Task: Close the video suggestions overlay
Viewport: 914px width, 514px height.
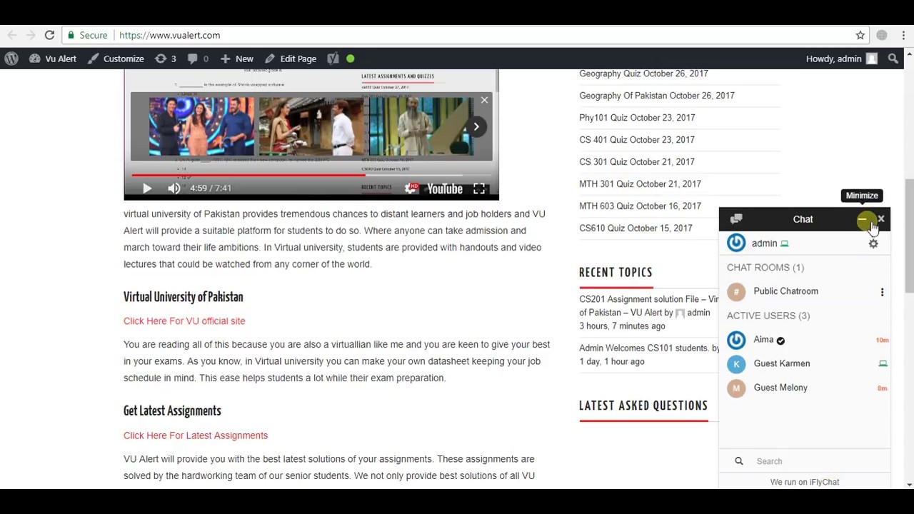Action: pyautogui.click(x=484, y=101)
